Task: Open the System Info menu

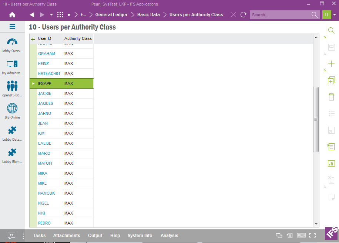Action: pos(140,236)
